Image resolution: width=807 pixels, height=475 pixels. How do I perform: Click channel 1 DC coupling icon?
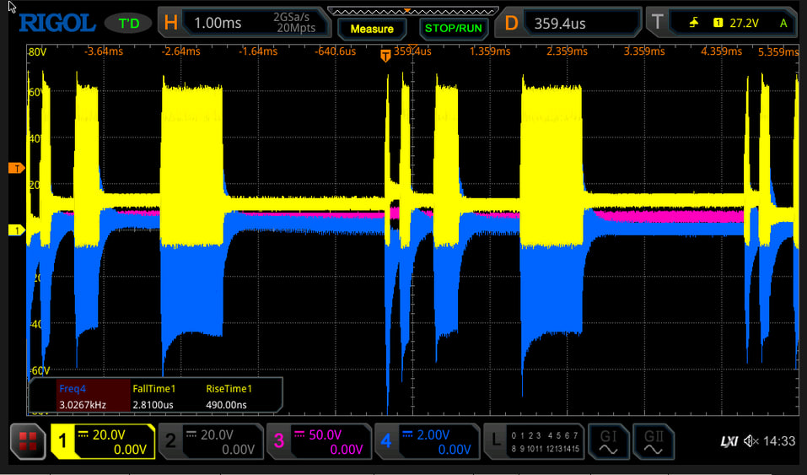click(x=83, y=435)
